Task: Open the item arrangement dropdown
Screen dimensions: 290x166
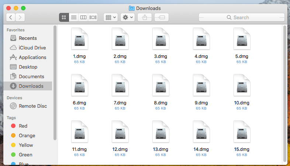Action: [111, 17]
